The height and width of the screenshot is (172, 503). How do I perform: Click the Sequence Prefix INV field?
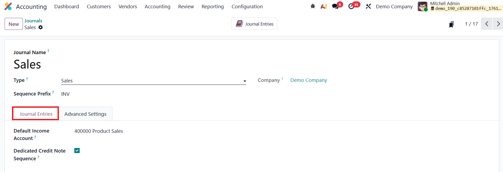(x=66, y=94)
